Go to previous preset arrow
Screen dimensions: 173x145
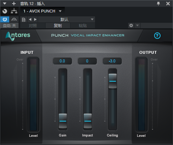click(30, 20)
